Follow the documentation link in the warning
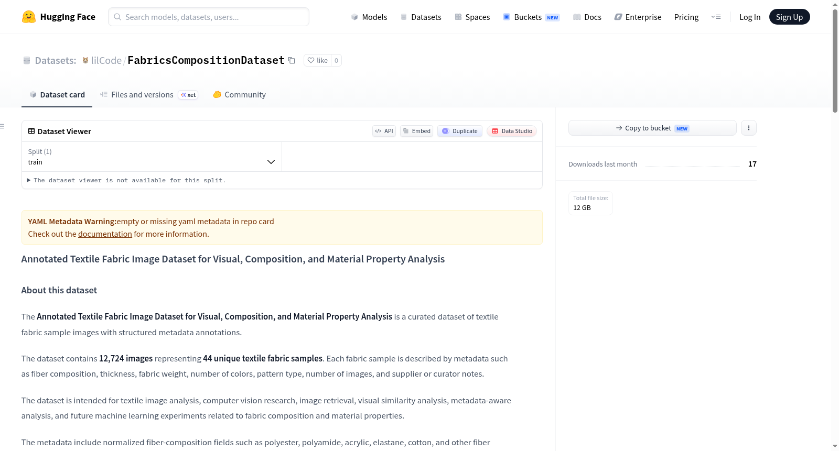The height and width of the screenshot is (451, 839). (x=105, y=234)
